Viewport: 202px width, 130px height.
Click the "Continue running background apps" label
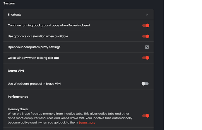point(49,26)
